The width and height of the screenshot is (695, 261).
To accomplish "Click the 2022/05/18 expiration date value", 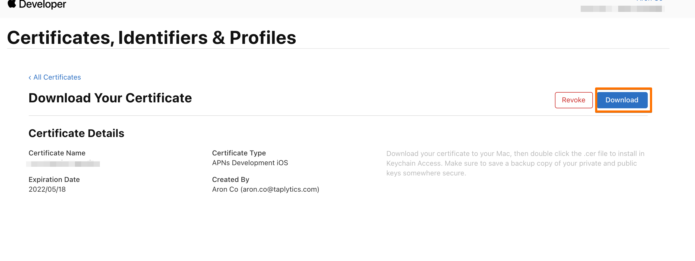I will [x=47, y=190].
